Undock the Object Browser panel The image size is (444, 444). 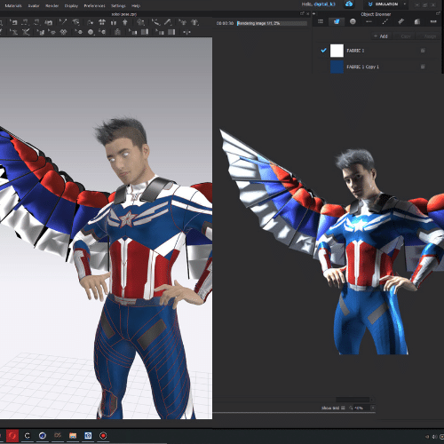438,13
